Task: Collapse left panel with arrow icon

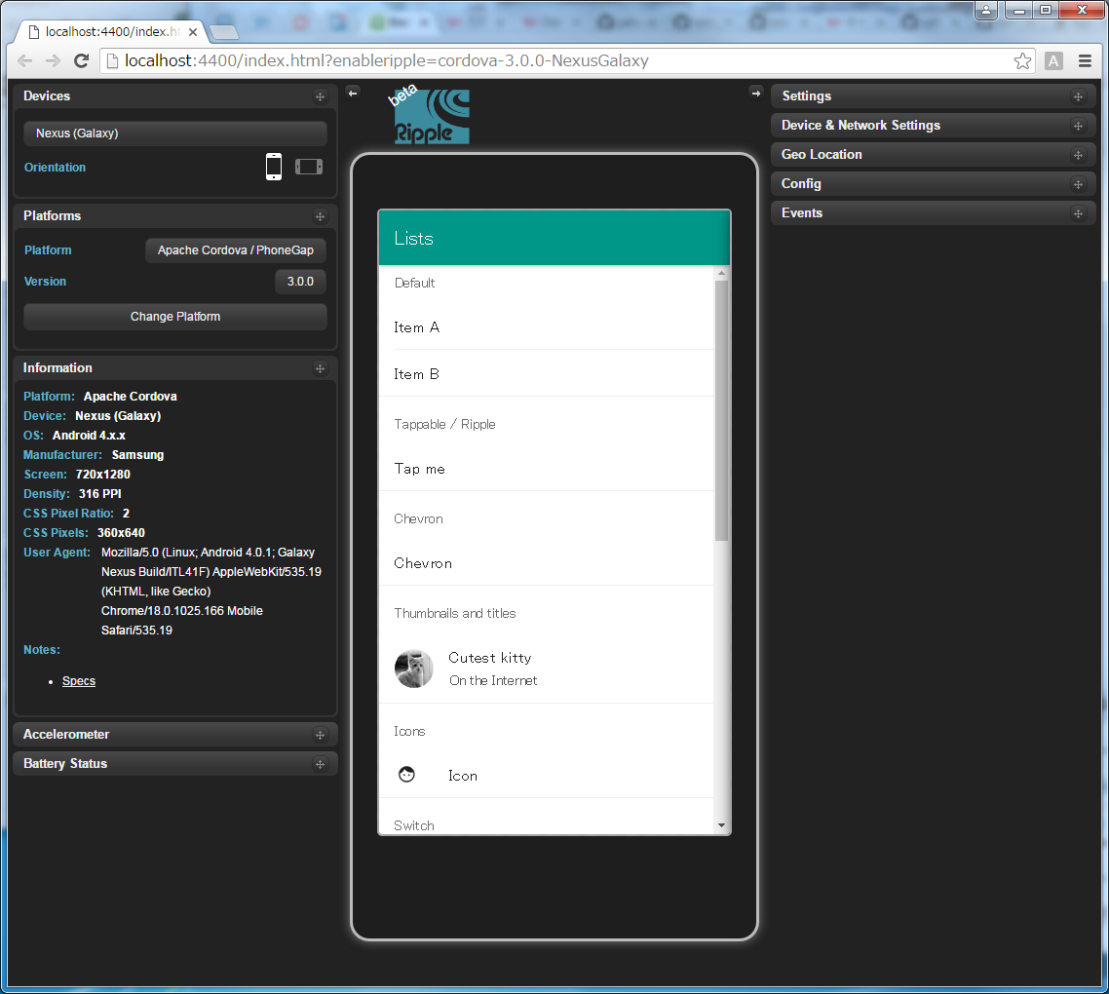Action: 353,93
